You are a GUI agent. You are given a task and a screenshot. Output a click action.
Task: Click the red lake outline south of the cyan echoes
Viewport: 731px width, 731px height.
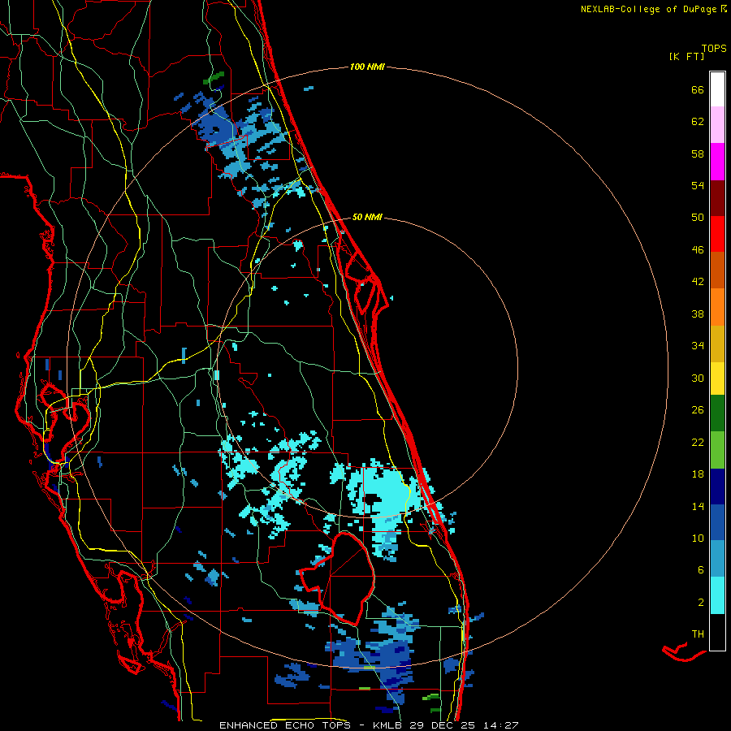pyautogui.click(x=336, y=578)
